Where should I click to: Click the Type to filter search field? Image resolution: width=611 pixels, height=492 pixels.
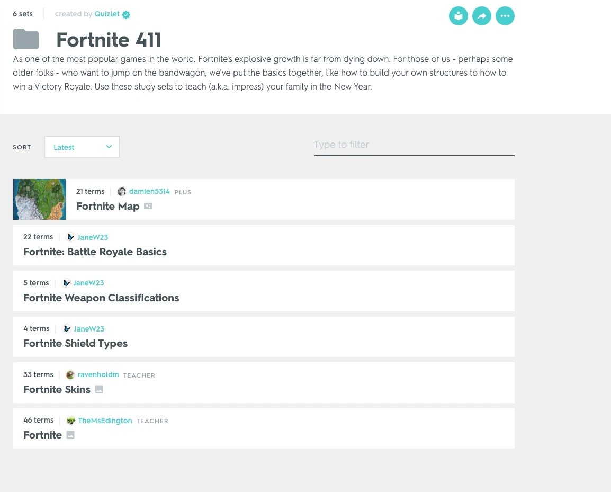coord(414,145)
